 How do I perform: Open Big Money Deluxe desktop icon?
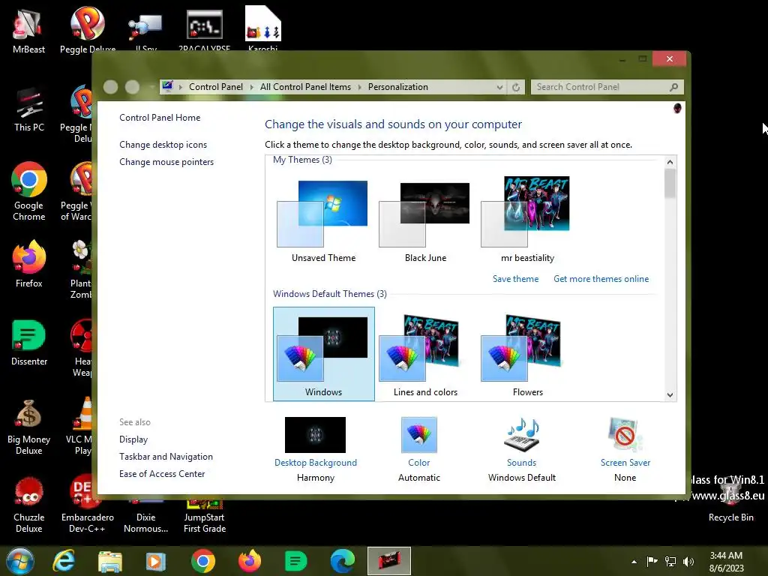29,427
